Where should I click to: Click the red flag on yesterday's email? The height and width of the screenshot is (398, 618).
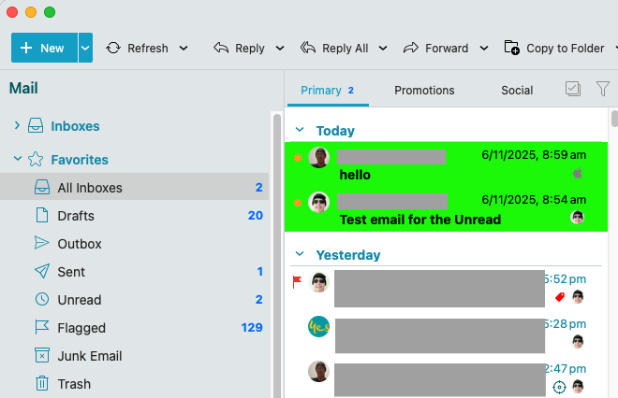tap(298, 280)
